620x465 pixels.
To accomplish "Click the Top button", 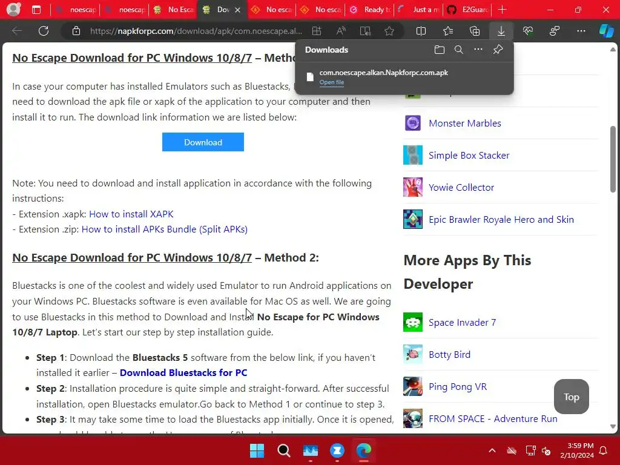I will [x=572, y=397].
